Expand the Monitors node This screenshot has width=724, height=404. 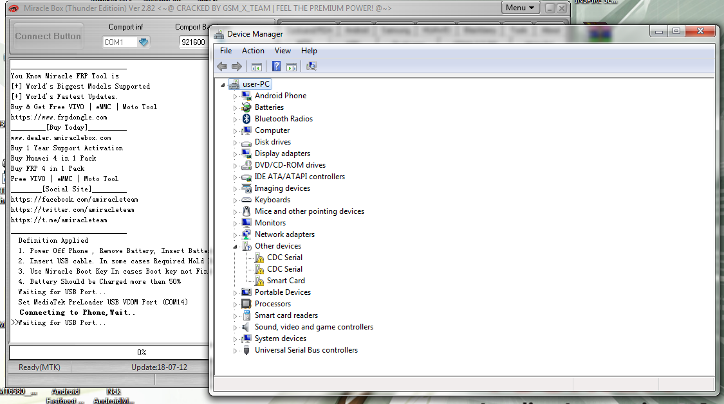(x=235, y=224)
